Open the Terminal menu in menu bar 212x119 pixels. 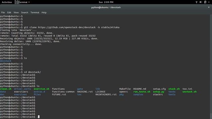[x=35, y=13]
